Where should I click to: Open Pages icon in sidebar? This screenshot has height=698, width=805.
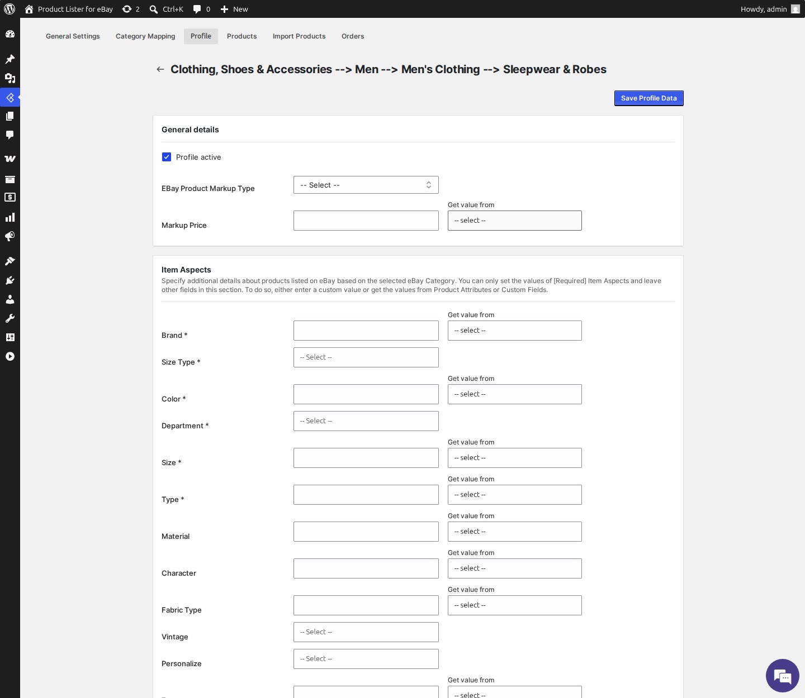pos(10,116)
